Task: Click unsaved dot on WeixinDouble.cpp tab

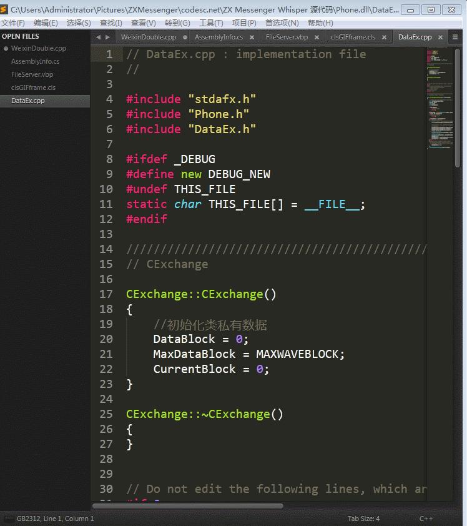Action: 185,37
